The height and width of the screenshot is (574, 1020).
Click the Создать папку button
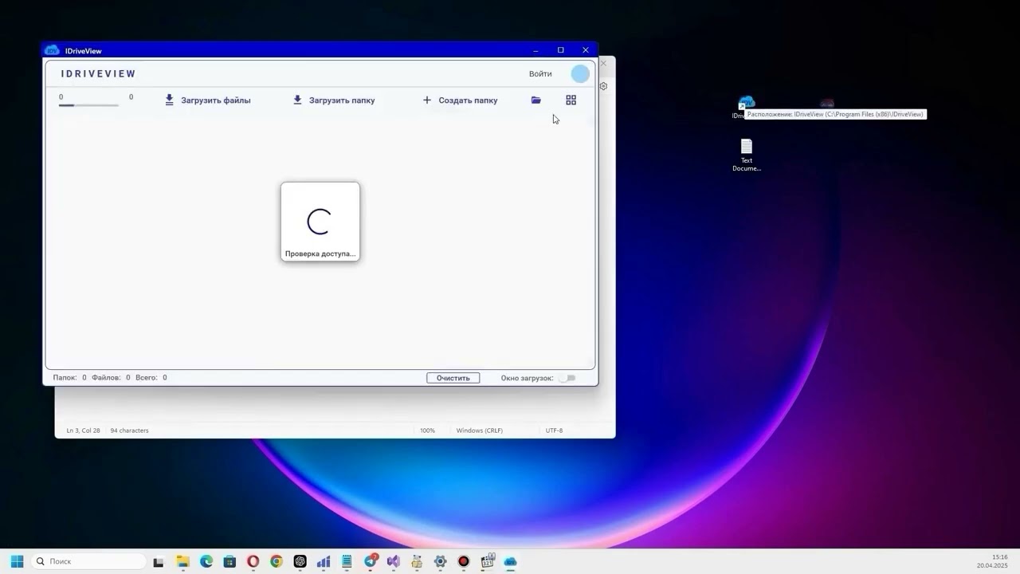click(460, 100)
